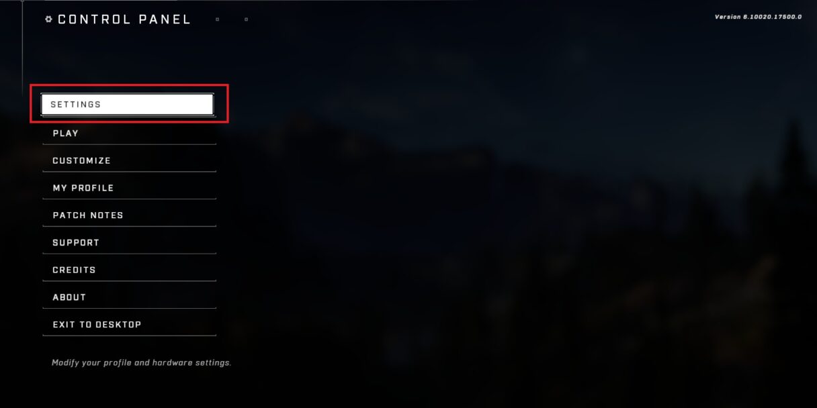
Task: Click the red outline around Settings
Action: [129, 85]
